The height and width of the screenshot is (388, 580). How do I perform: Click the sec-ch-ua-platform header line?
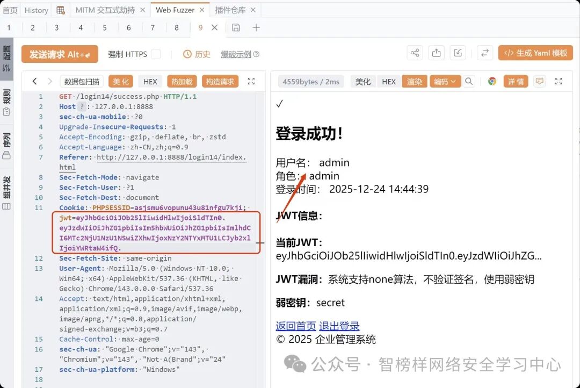(x=119, y=369)
